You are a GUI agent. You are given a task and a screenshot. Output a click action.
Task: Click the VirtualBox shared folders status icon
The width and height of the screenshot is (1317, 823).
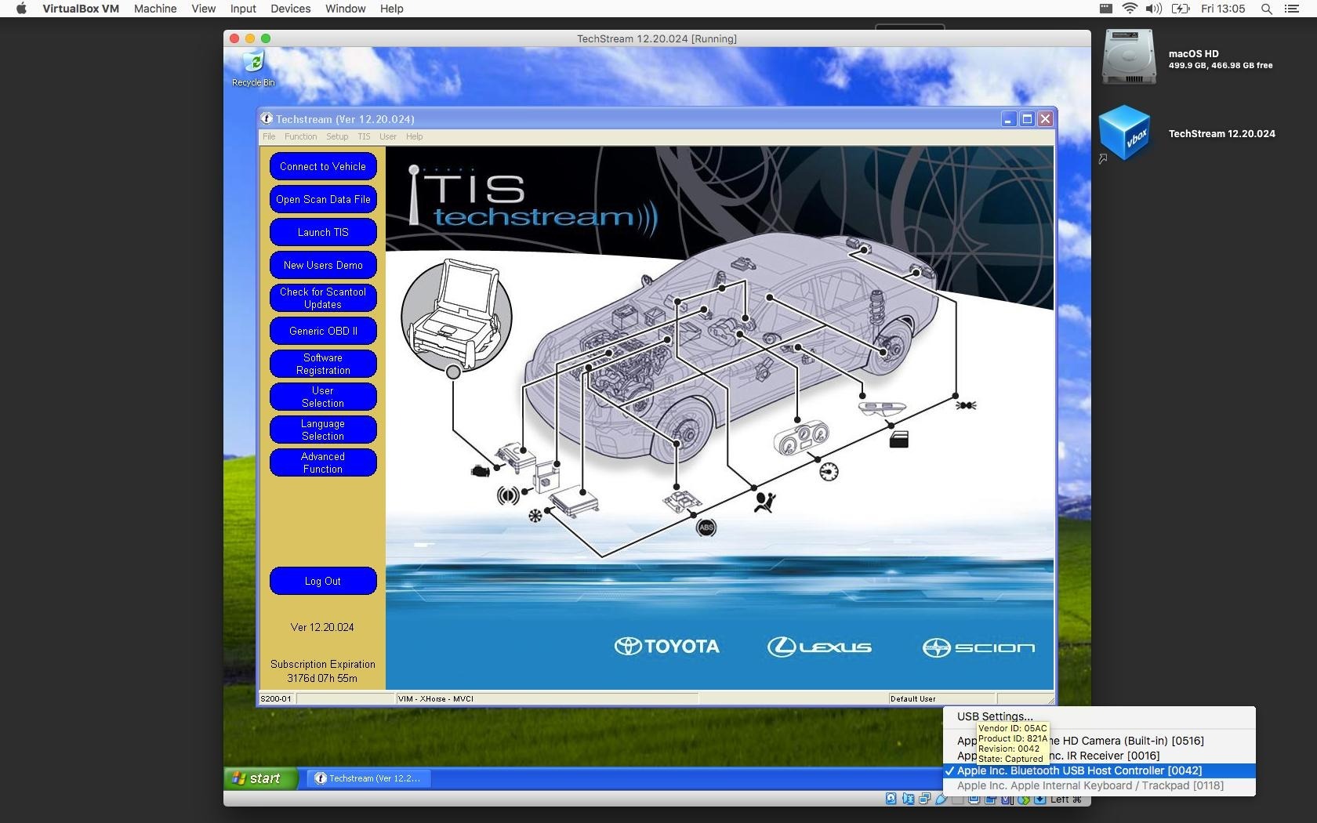[957, 799]
